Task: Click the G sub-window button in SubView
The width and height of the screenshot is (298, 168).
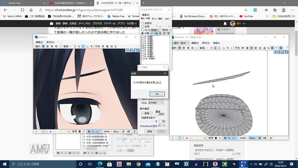Action: [x=115, y=46]
